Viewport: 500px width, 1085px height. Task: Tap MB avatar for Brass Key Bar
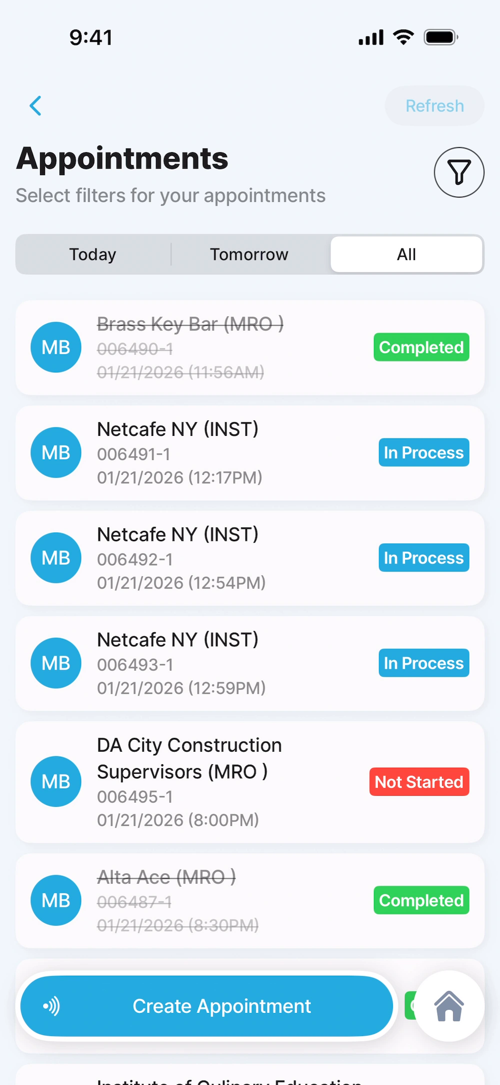pos(56,347)
